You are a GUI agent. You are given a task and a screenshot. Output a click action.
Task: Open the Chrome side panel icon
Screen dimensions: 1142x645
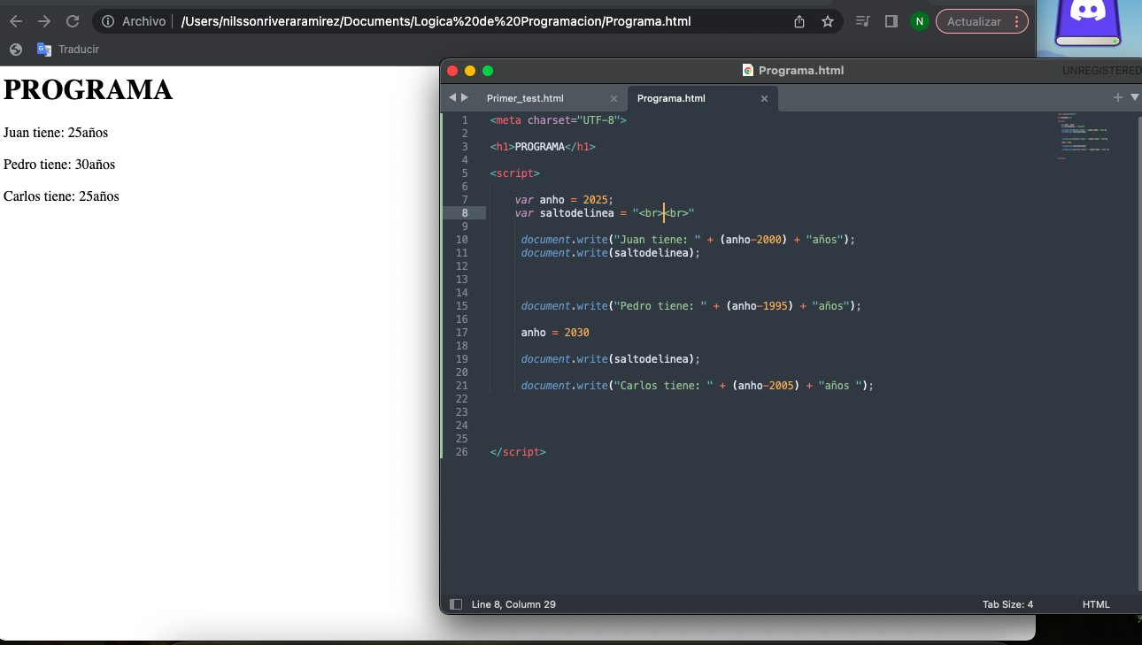891,21
